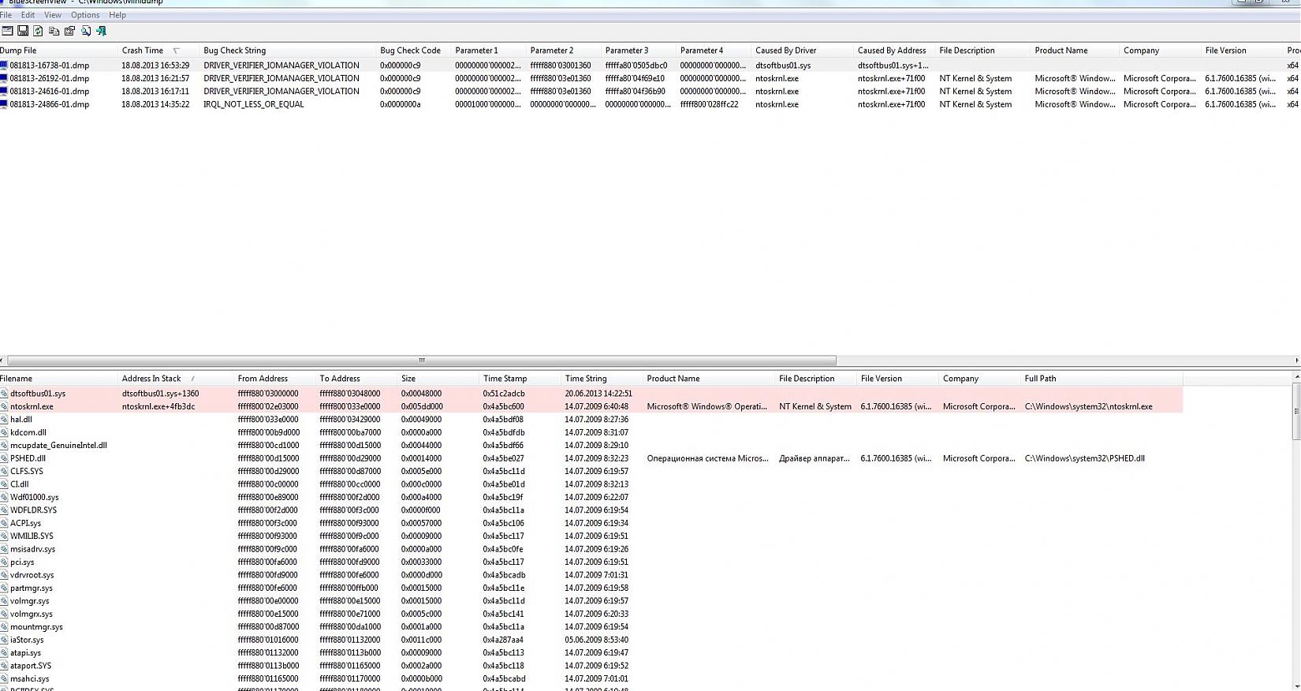Image resolution: width=1301 pixels, height=691 pixels.
Task: Click the C:\Windows\system32\PSHED.dll path
Action: pos(1084,458)
